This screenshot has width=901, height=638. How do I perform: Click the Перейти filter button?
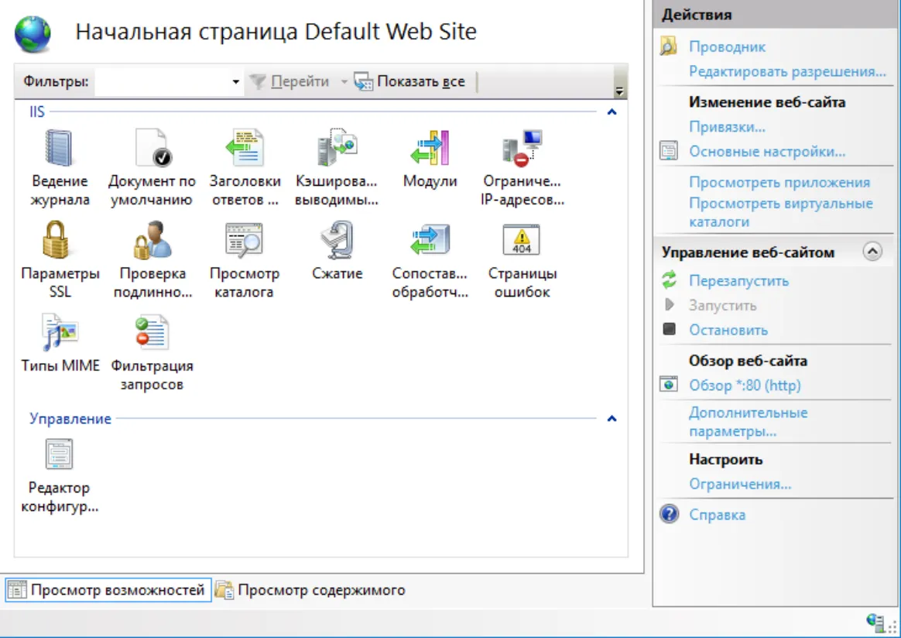[289, 81]
